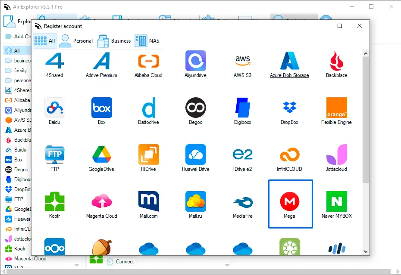This screenshot has height=275, width=401.
Task: Pick the FTP icon in grid
Action: (54, 154)
